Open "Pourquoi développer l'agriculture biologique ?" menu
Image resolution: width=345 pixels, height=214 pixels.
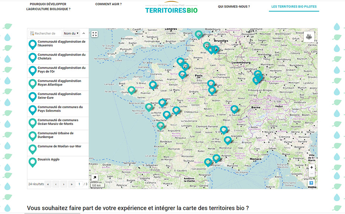point(48,7)
